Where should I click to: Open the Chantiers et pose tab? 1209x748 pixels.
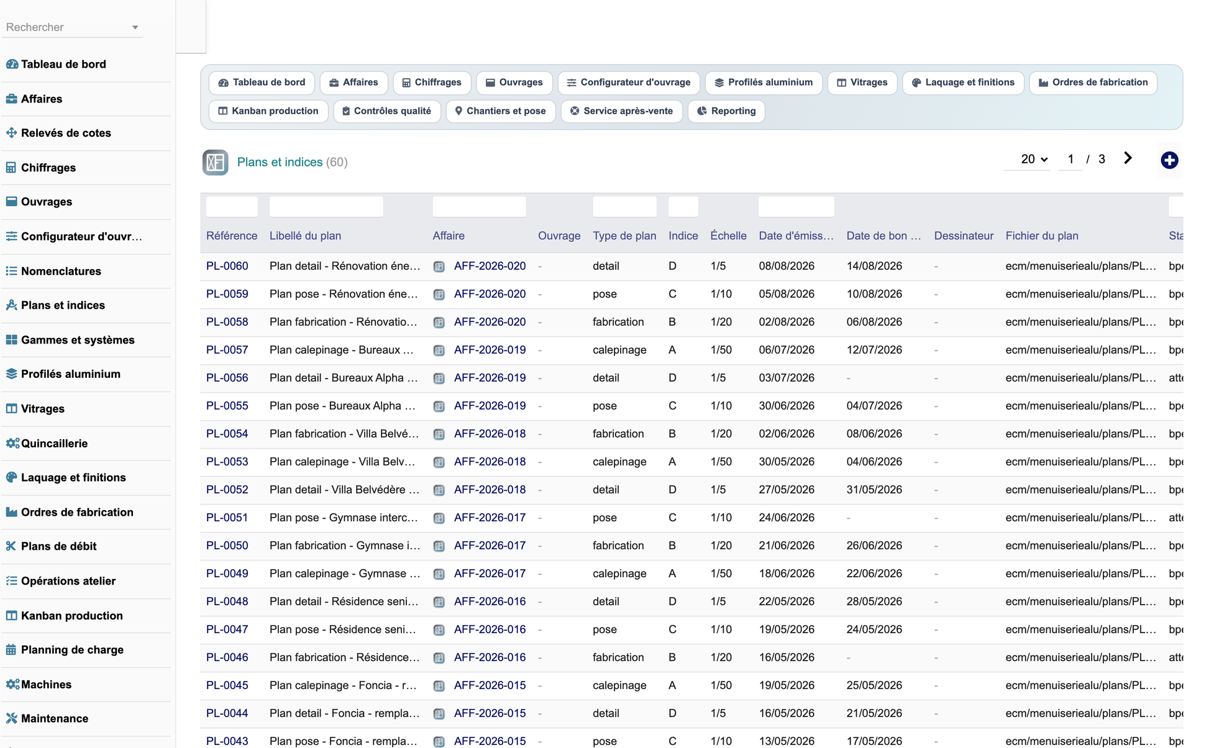(x=501, y=111)
